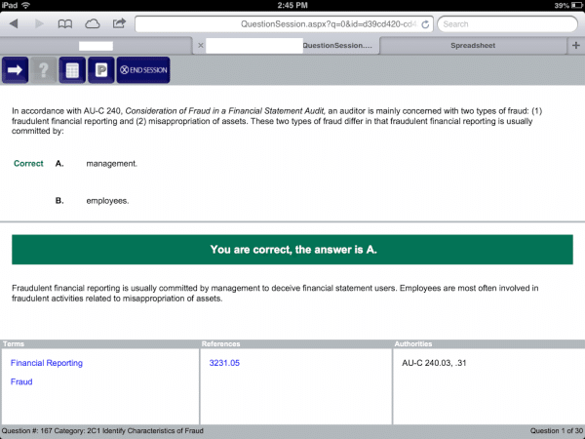Open the iCloud tabs cloud icon
The image size is (585, 439).
(93, 24)
